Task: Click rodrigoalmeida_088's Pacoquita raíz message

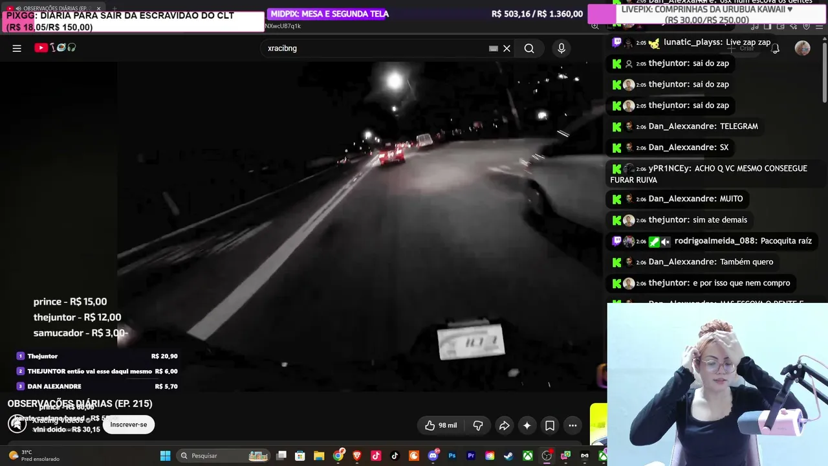Action: coord(712,241)
